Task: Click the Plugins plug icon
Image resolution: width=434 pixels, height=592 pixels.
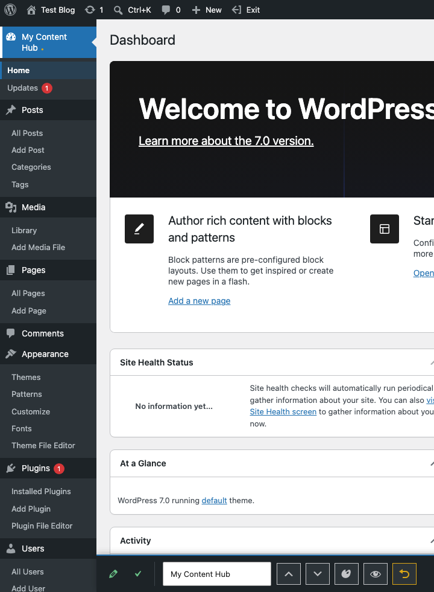Action: 11,468
